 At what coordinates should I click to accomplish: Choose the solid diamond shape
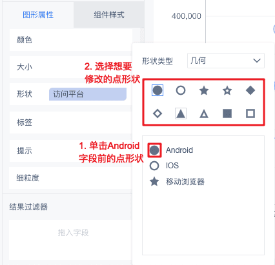[250, 90]
